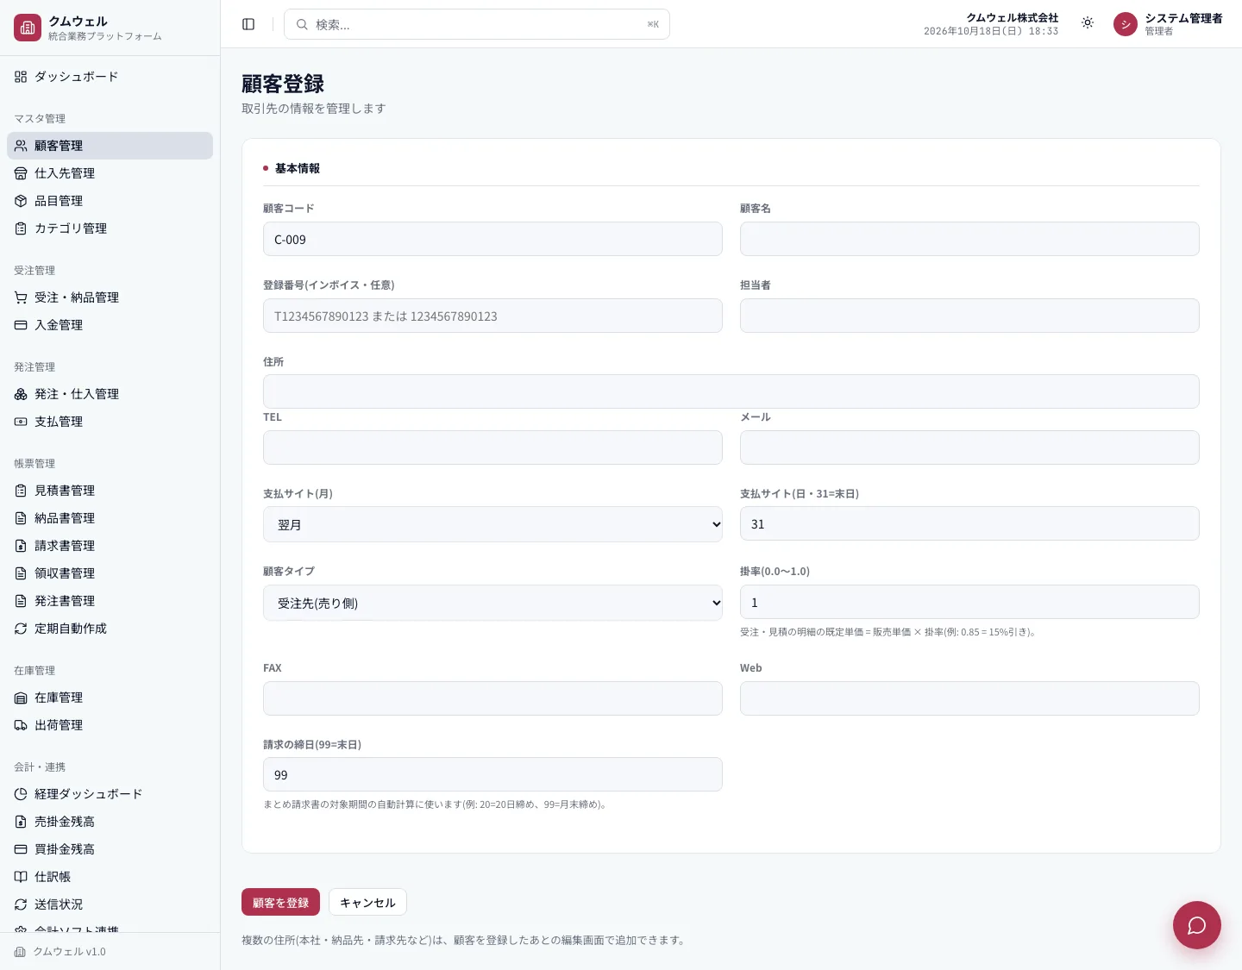
Task: Click the 出荷管理 truck icon
Action: (21, 725)
